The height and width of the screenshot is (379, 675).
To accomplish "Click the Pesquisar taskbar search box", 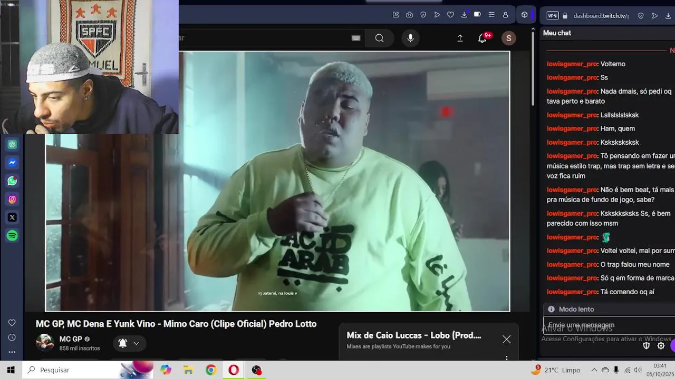I will pyautogui.click(x=87, y=370).
